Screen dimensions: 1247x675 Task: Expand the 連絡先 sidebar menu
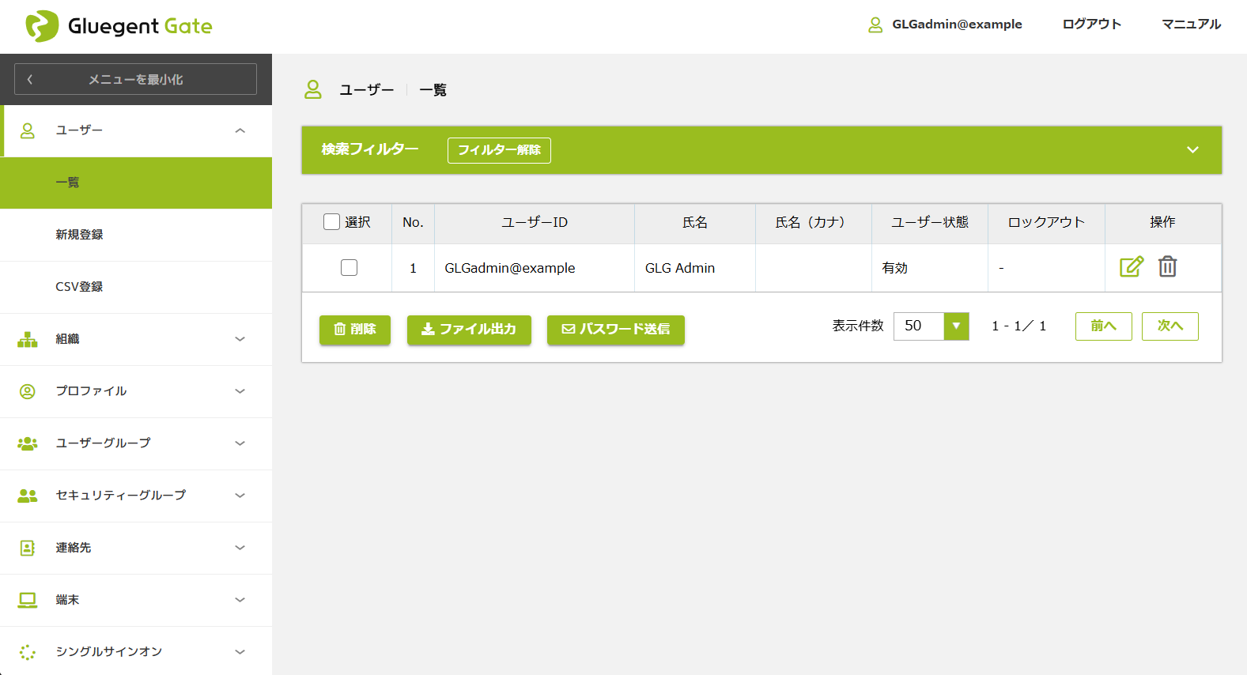tap(240, 548)
